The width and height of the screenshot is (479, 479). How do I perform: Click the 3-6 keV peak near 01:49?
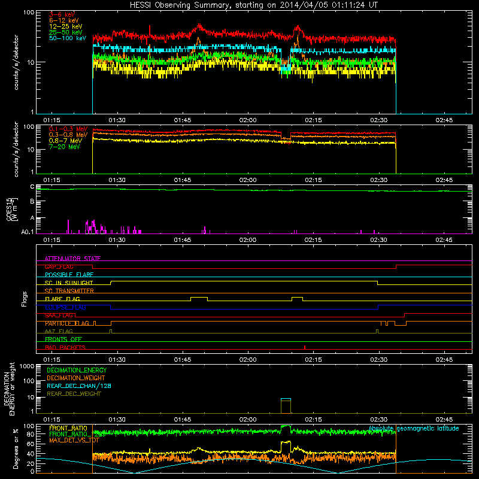coord(199,26)
